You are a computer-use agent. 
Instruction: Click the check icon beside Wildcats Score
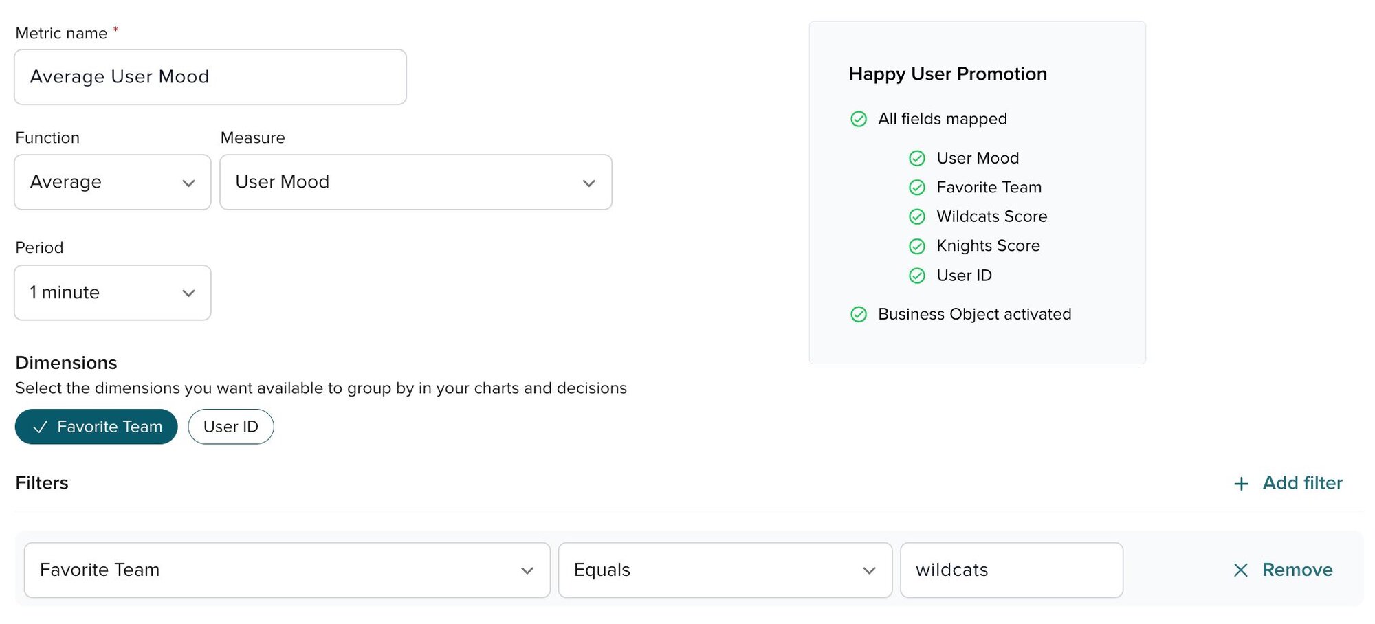point(917,217)
